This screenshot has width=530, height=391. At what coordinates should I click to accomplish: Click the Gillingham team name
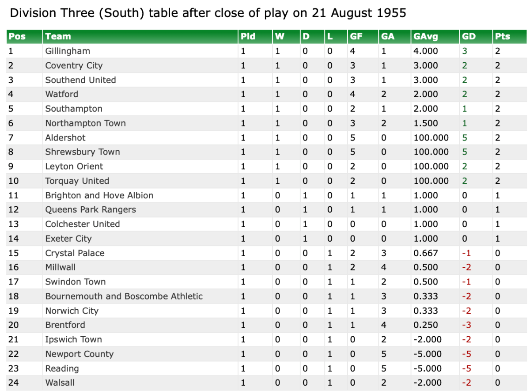pos(68,51)
